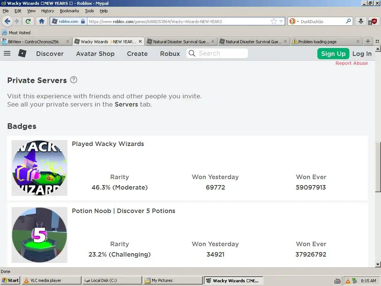Click the vertical scrollbar thumb
381x286 pixels.
(x=378, y=167)
